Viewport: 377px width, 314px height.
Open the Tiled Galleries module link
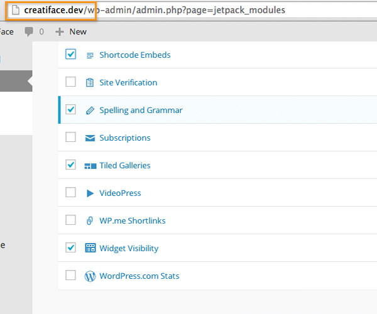point(125,166)
